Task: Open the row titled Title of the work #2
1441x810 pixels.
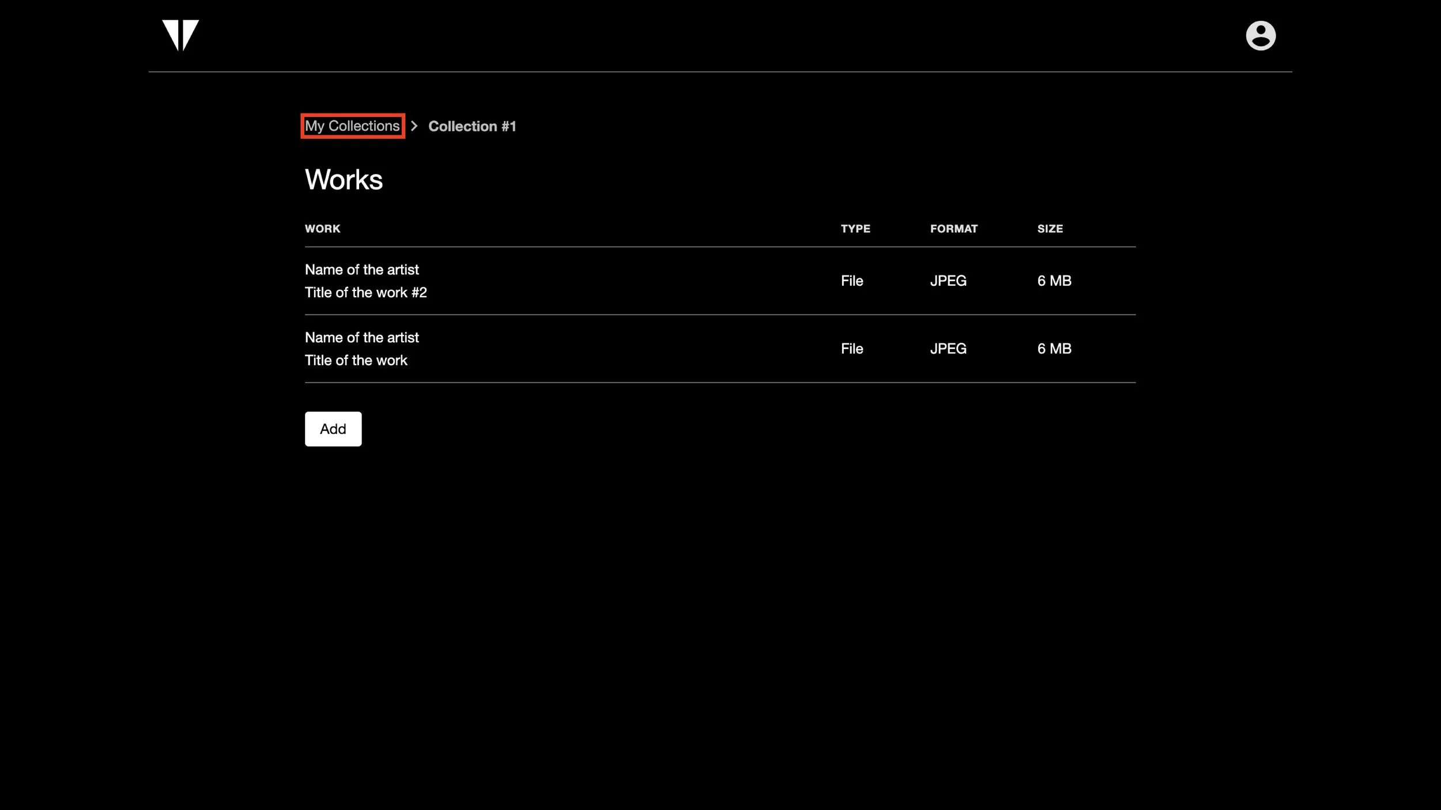Action: [365, 293]
